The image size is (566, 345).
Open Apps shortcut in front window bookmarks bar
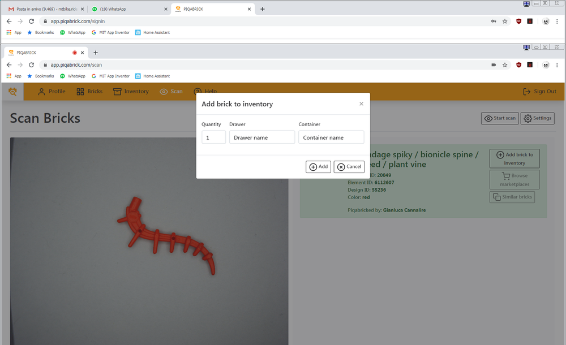tap(14, 76)
